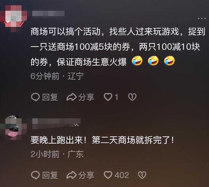Image resolution: width=209 pixels, height=187 pixels.
Task: Click reply bubble icon on Guangdong comment
Action: (x=35, y=175)
